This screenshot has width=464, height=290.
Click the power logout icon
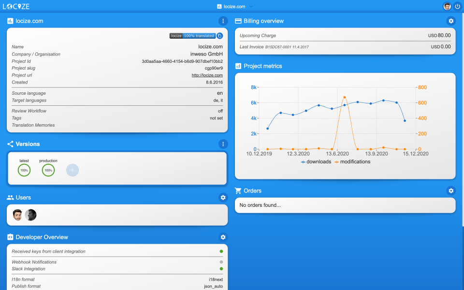tap(458, 6)
